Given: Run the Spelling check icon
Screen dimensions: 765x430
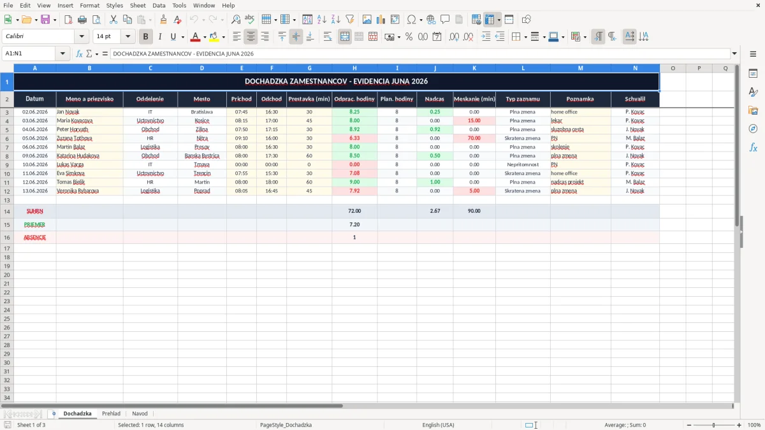Looking at the screenshot, I should [x=250, y=20].
